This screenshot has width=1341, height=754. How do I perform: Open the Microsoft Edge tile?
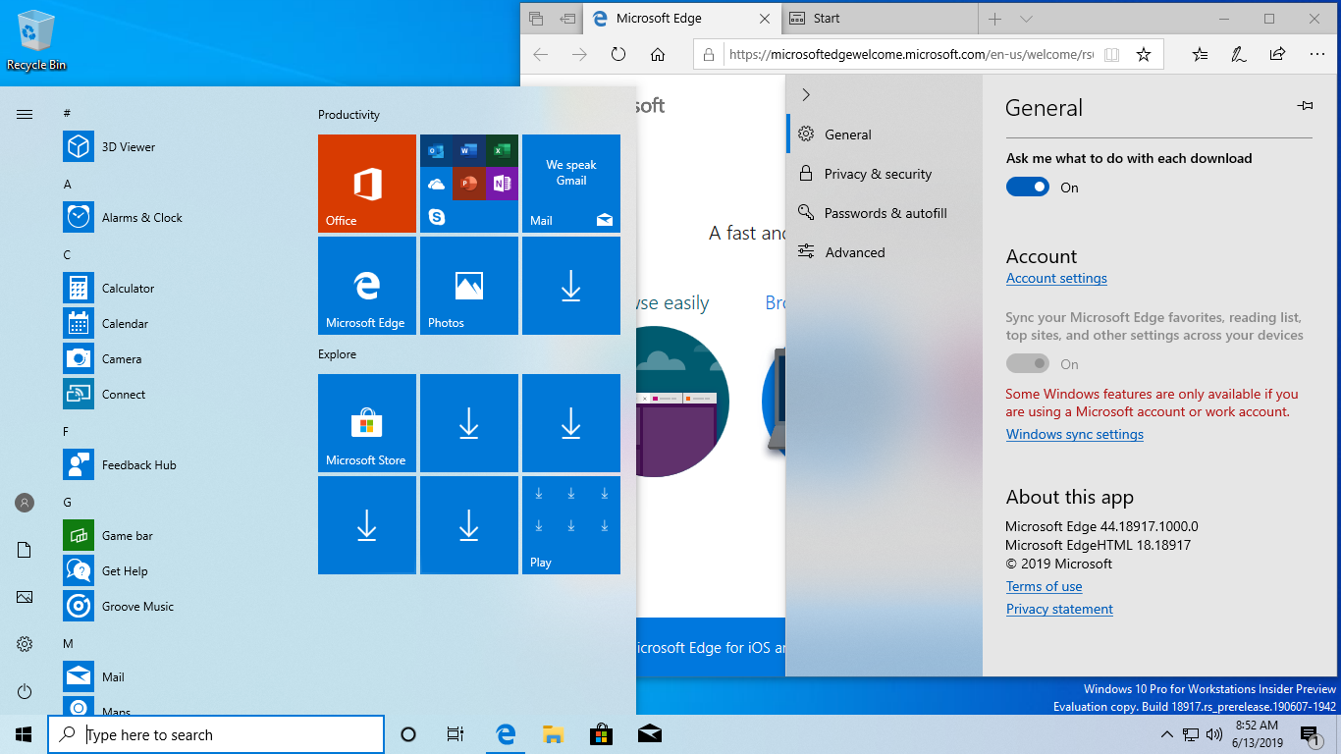click(367, 286)
